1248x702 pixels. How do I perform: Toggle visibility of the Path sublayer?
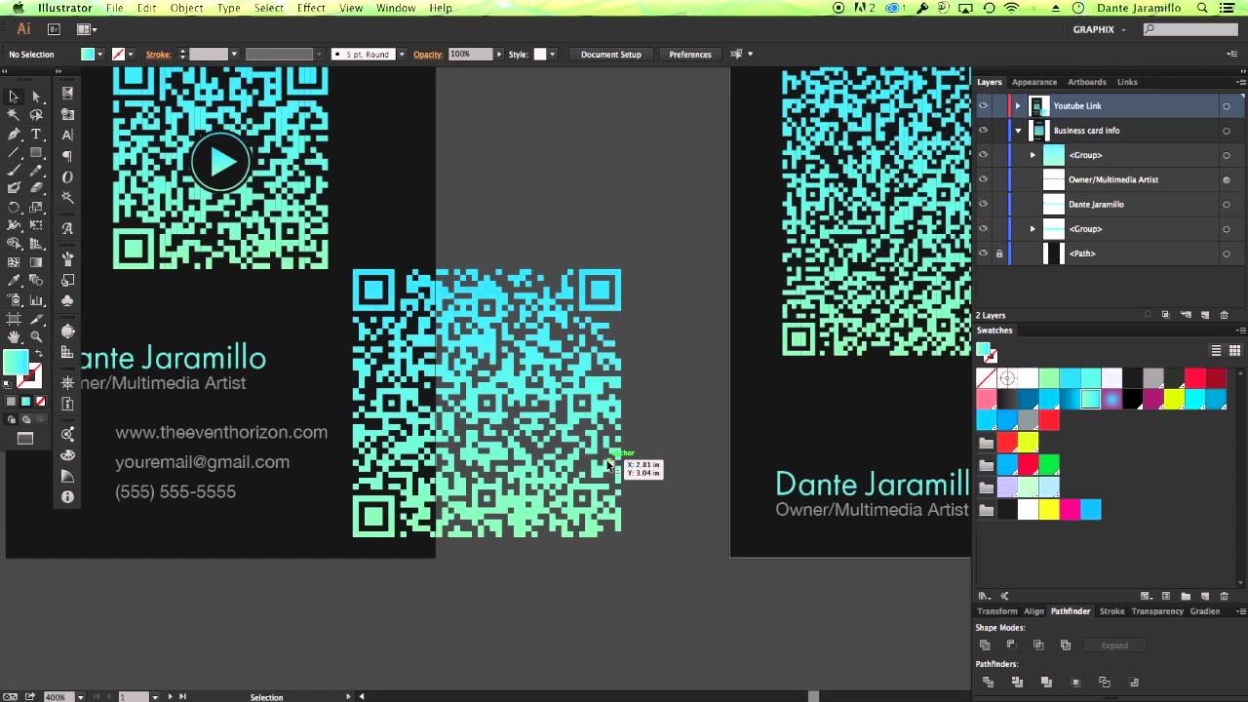tap(983, 253)
